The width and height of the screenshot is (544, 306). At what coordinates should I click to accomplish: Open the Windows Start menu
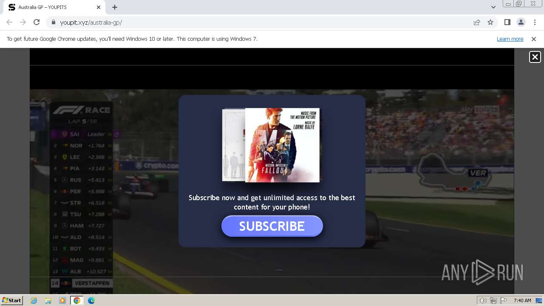tap(11, 300)
